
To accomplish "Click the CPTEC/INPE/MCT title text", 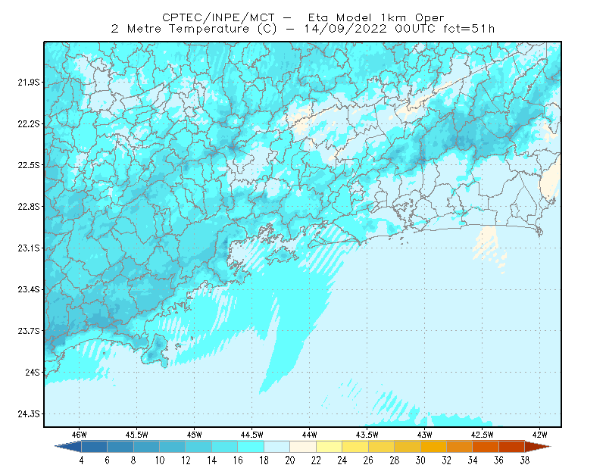I will tap(218, 17).
